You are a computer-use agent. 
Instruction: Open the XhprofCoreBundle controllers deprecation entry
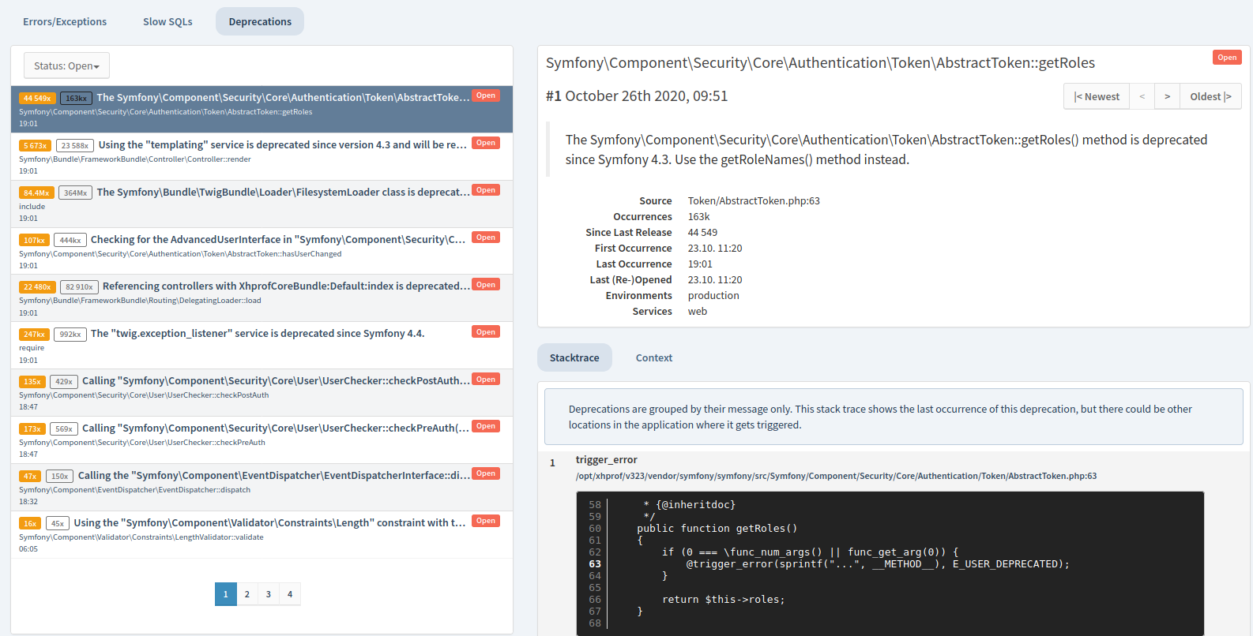(262, 298)
